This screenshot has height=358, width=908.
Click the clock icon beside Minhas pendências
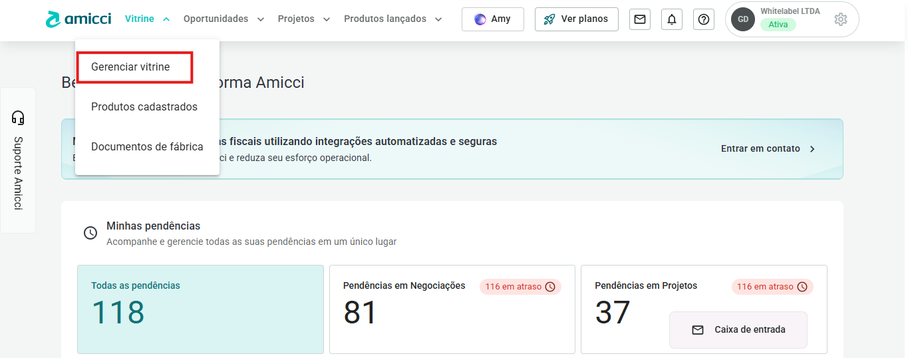click(x=90, y=233)
